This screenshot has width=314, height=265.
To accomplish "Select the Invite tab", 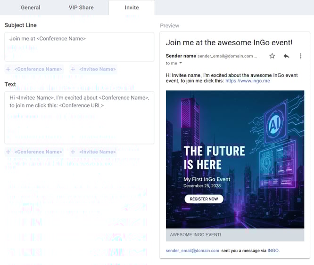I will click(132, 8).
